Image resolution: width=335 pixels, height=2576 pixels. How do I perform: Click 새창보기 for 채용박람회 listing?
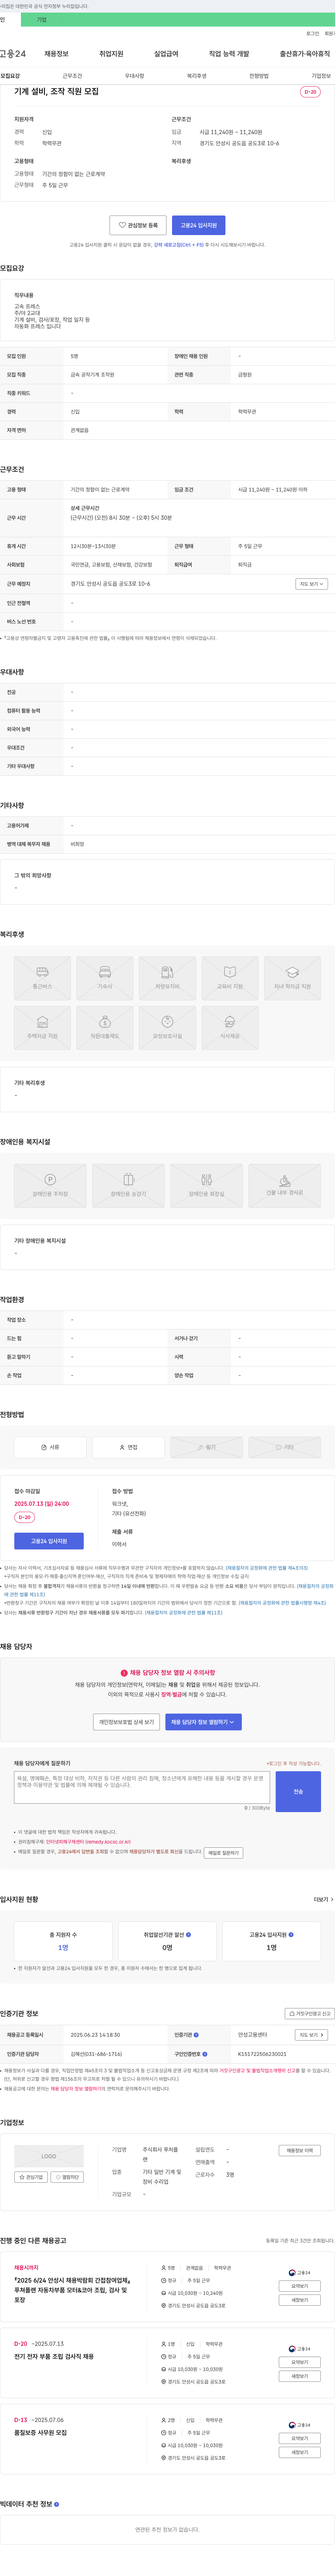(300, 2300)
